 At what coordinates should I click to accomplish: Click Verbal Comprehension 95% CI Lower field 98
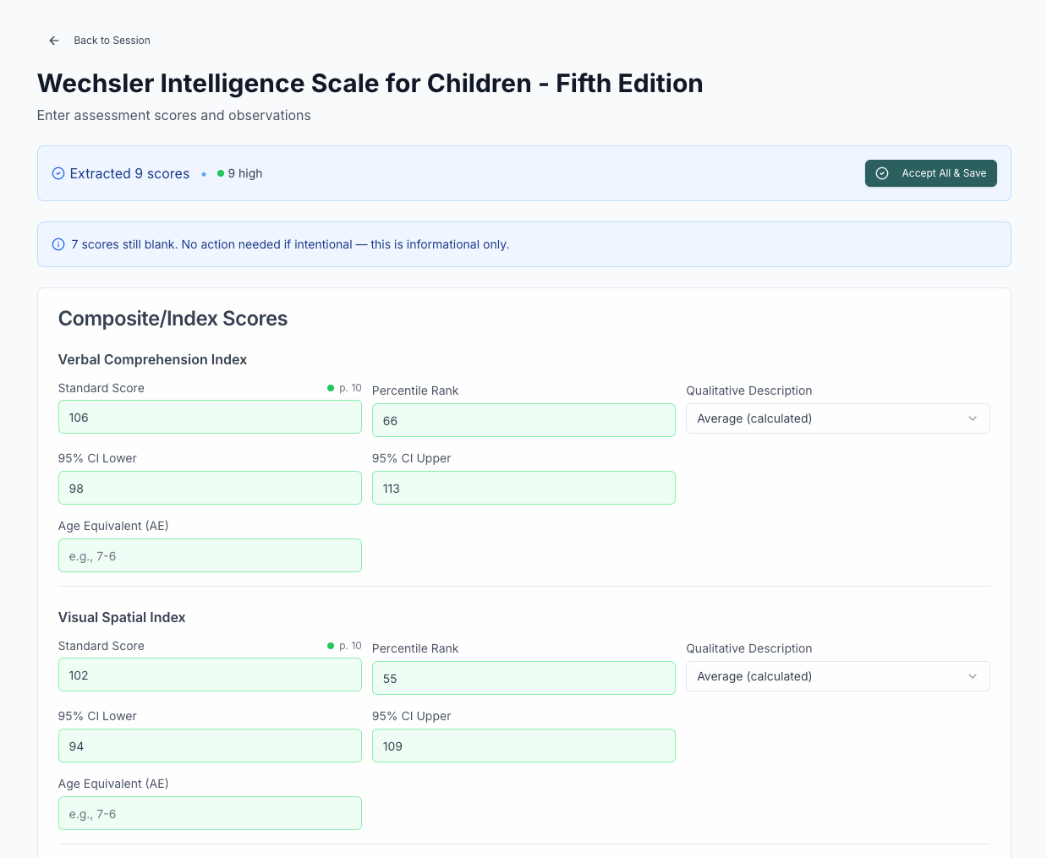210,488
